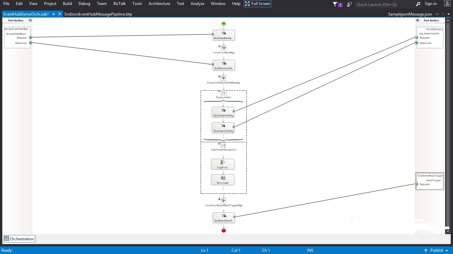Select the SndAcknowledge send shape
Image resolution: width=453 pixels, height=254 pixels.
coord(224,65)
